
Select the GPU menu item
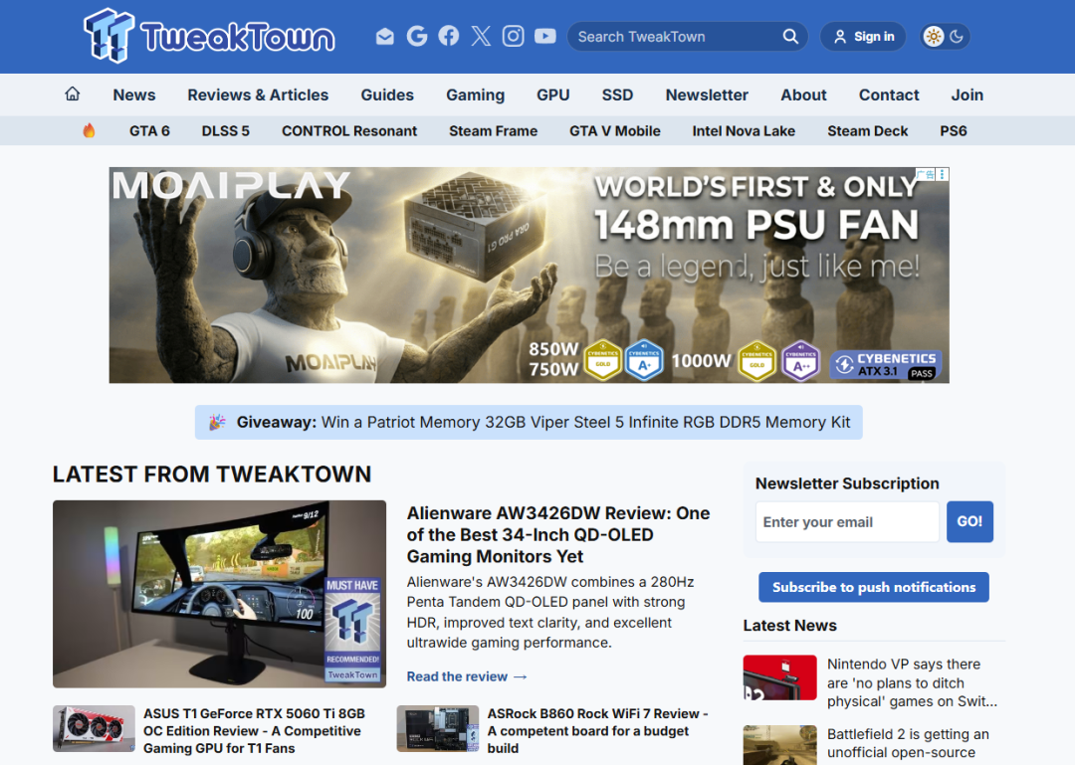pos(553,95)
